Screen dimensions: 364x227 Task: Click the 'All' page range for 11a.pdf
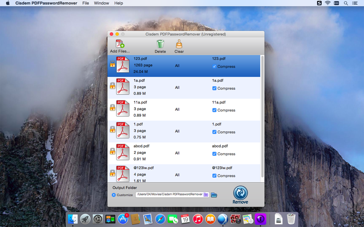(177, 109)
